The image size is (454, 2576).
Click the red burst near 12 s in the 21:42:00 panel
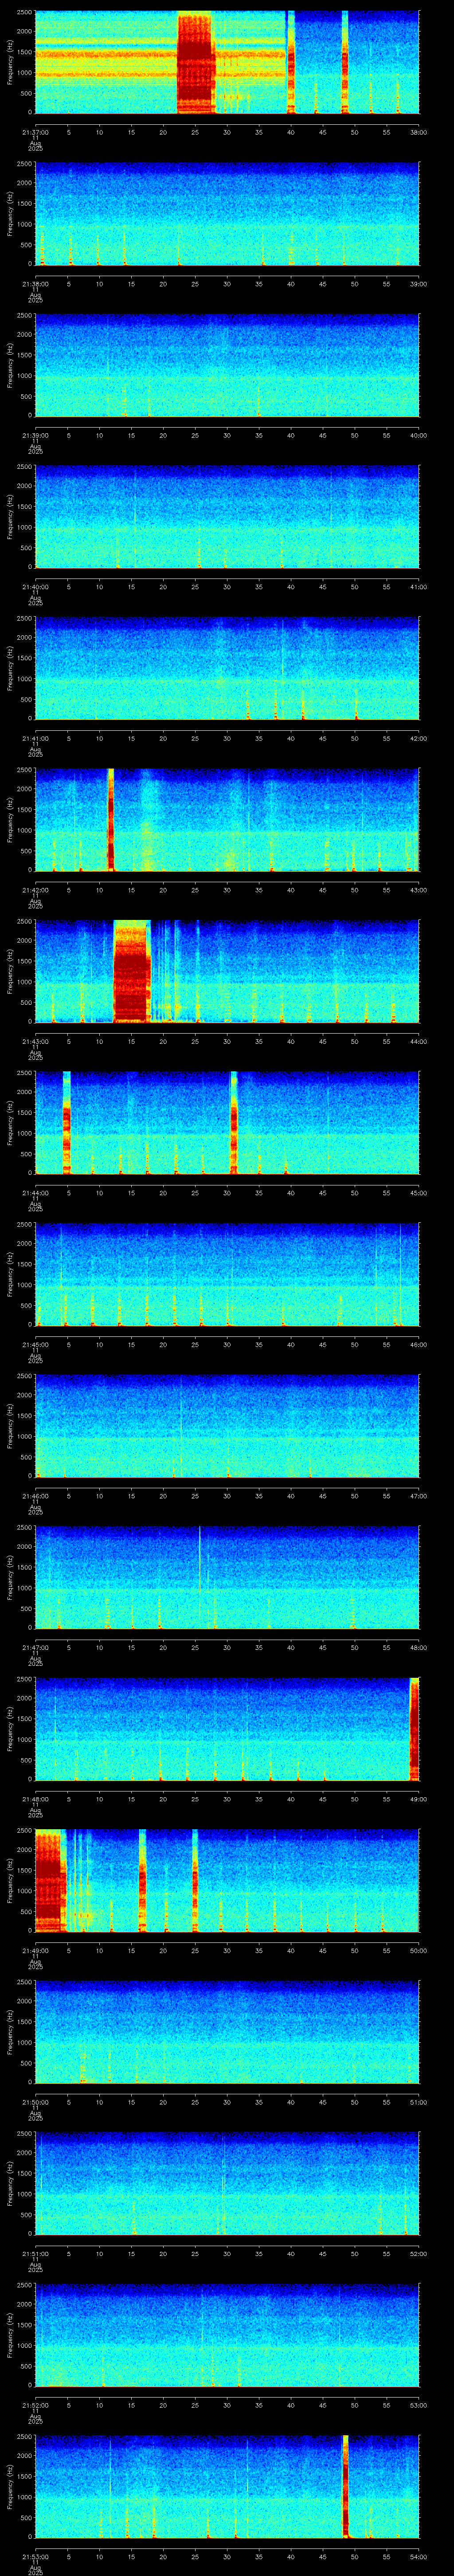(x=111, y=820)
